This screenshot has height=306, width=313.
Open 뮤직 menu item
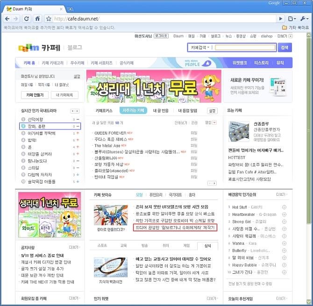tap(280, 63)
